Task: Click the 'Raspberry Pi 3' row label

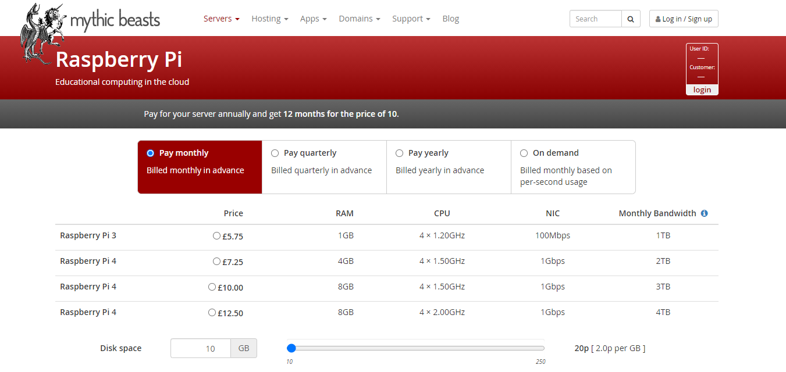Action: (x=88, y=235)
